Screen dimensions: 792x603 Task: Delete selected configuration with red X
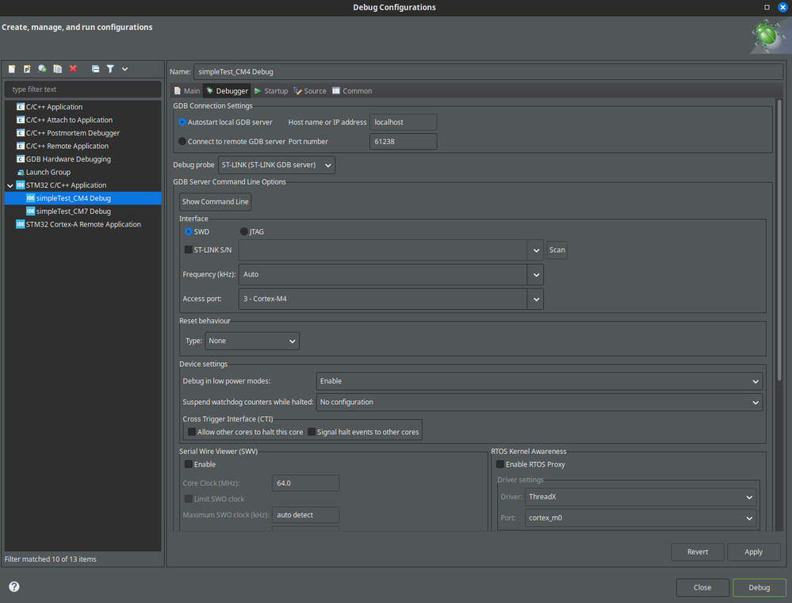[x=73, y=69]
